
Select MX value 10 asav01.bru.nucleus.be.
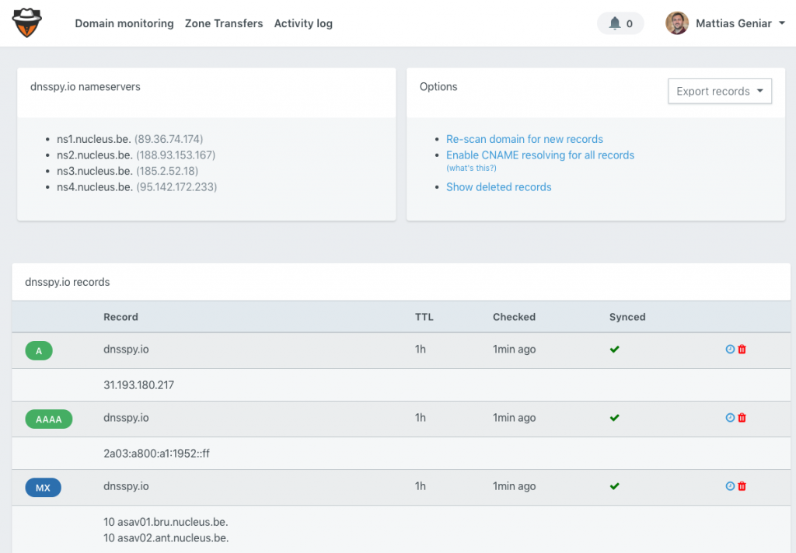pos(166,522)
